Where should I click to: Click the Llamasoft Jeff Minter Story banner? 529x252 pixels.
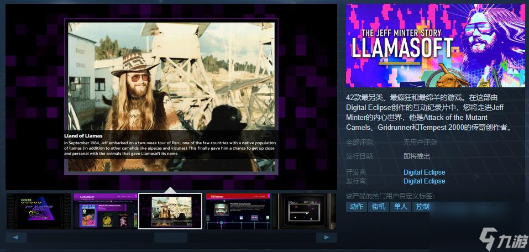click(435, 45)
